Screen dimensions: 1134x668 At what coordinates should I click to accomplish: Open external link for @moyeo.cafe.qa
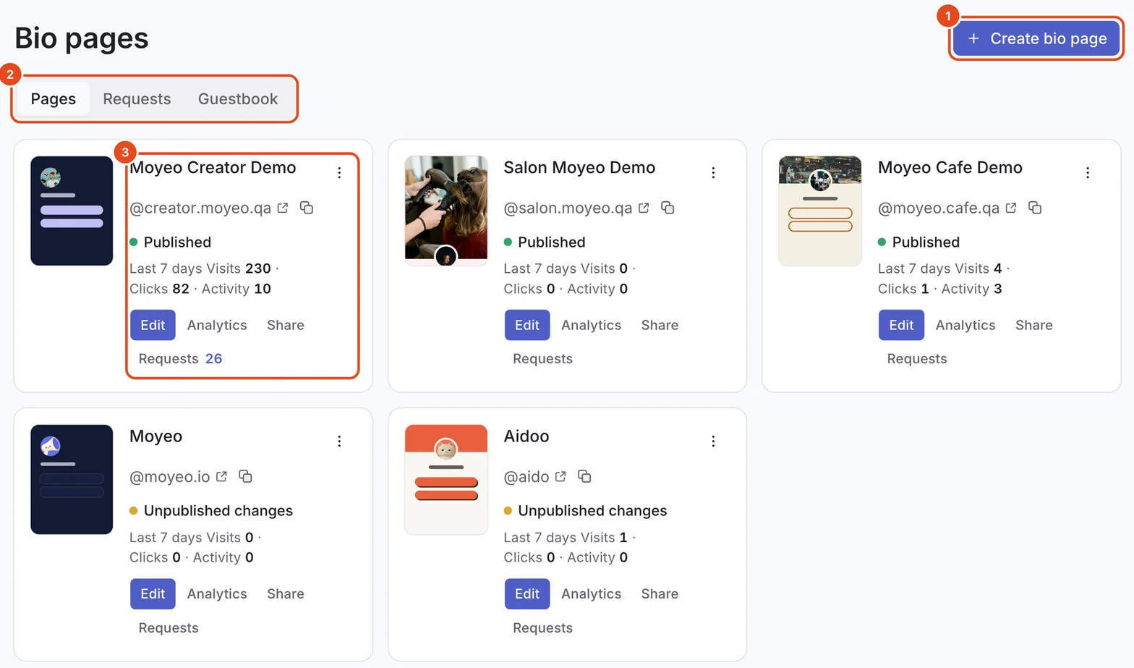[x=1011, y=208]
